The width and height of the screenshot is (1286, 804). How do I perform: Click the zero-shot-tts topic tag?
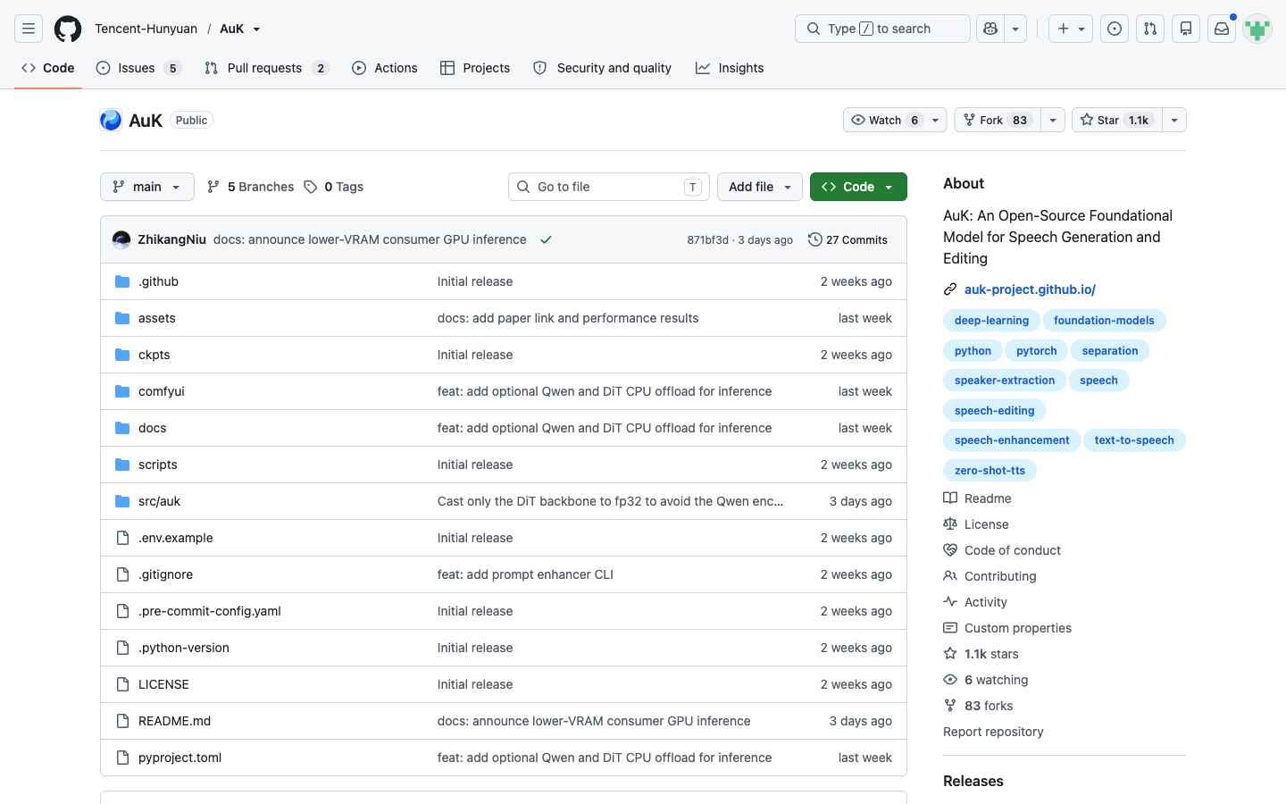point(990,470)
